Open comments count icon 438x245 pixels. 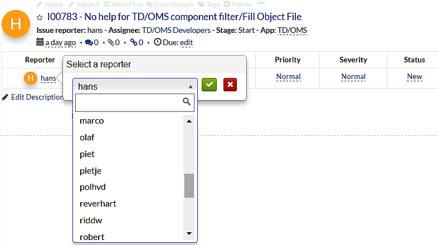point(88,42)
